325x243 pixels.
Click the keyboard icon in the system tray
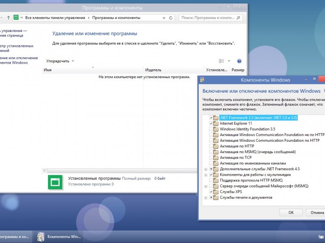(x=321, y=237)
